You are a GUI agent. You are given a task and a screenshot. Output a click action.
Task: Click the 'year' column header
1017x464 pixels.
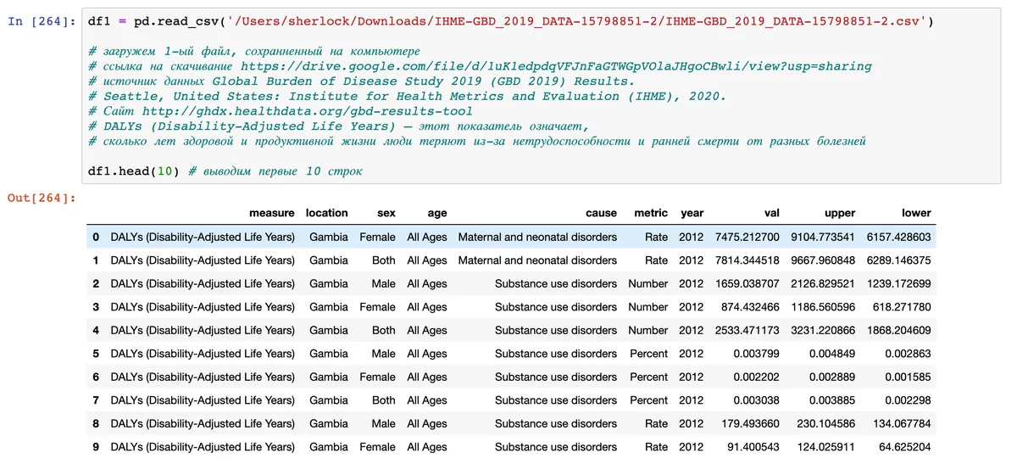[x=691, y=213]
